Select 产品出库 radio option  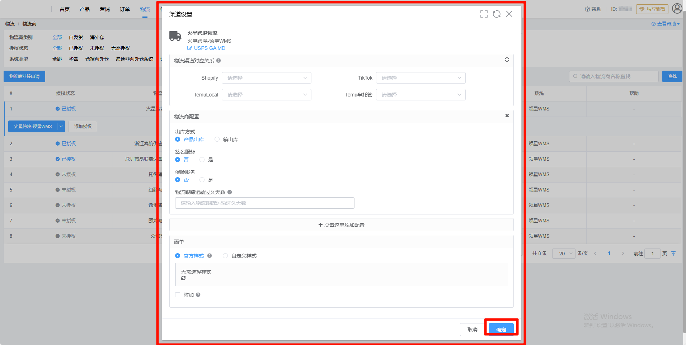pos(189,140)
